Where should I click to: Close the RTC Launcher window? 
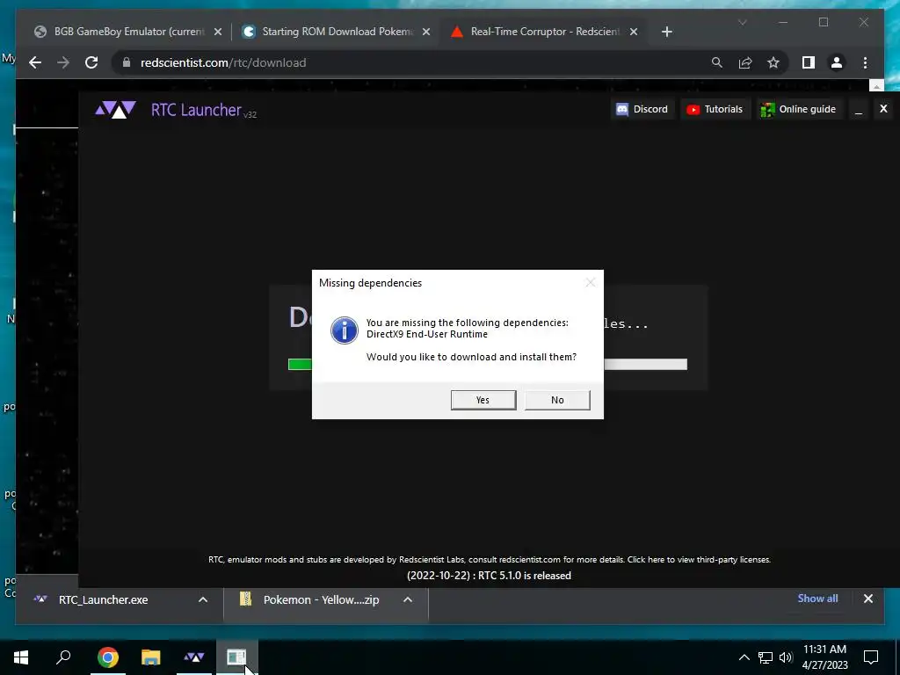(883, 108)
